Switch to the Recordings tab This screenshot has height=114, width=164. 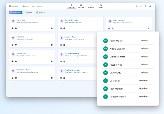[x=81, y=6]
